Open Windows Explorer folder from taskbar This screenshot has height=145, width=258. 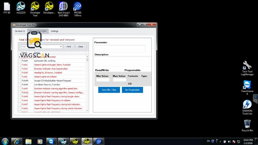point(28,141)
